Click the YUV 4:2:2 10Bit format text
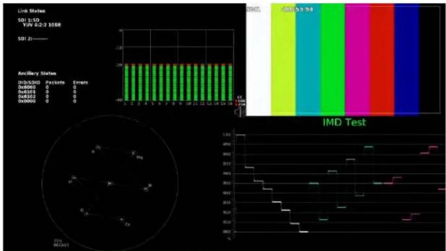This screenshot has width=446, height=251. click(x=42, y=25)
